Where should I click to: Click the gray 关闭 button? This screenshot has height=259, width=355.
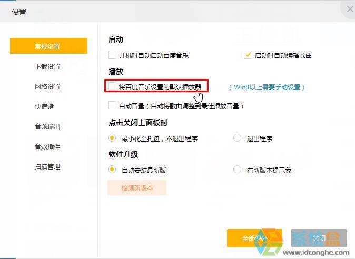coord(319,238)
